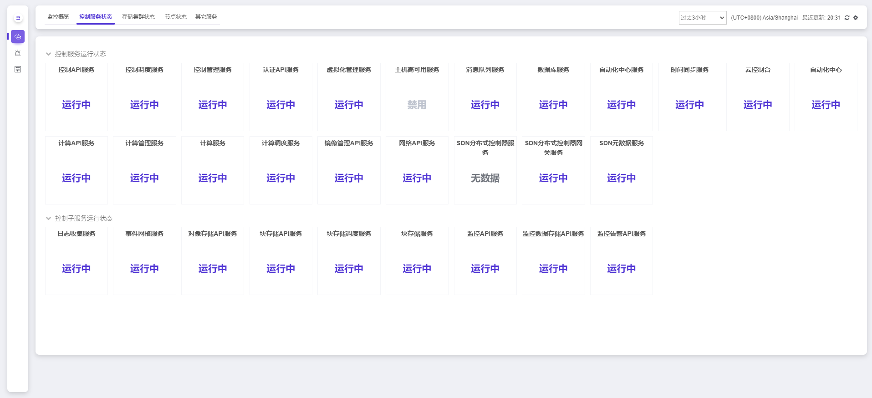This screenshot has height=398, width=872.
Task: Go to the 其它服务 tab
Action: [206, 17]
